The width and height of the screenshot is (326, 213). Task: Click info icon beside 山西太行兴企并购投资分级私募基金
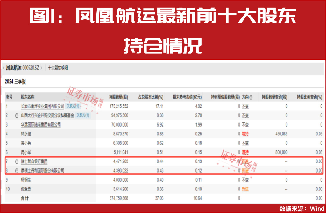[17, 116]
